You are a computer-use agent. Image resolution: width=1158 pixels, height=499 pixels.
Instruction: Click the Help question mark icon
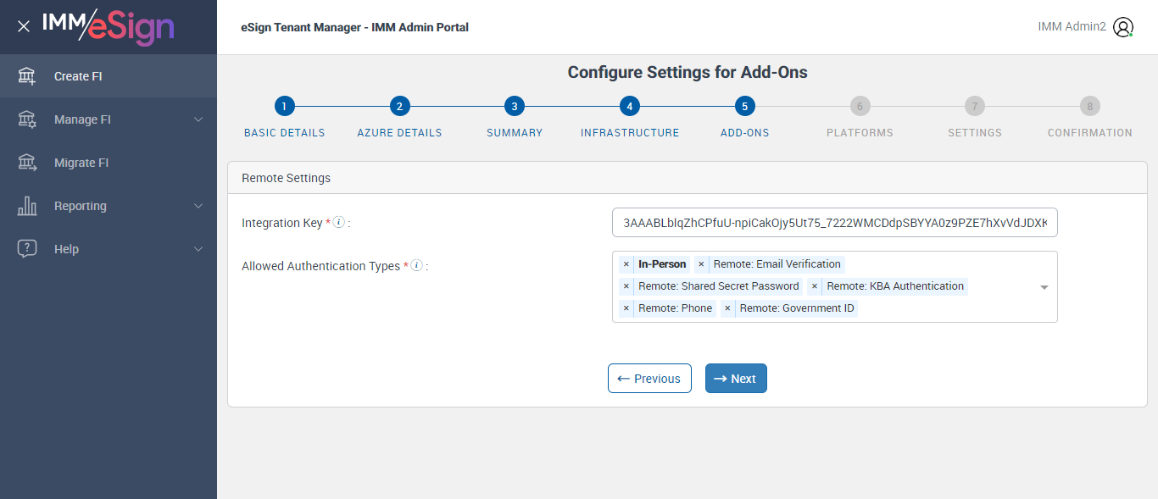[x=27, y=249]
